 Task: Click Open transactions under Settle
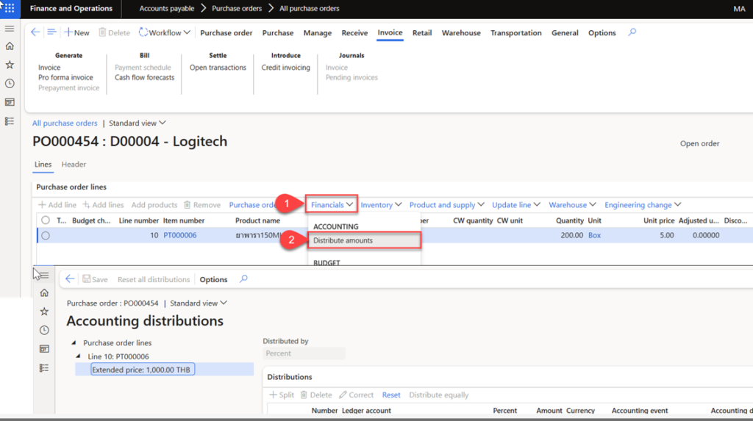(x=218, y=68)
